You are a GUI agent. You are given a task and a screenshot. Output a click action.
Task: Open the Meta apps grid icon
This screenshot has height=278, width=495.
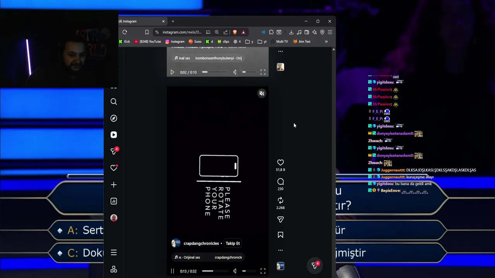click(114, 269)
